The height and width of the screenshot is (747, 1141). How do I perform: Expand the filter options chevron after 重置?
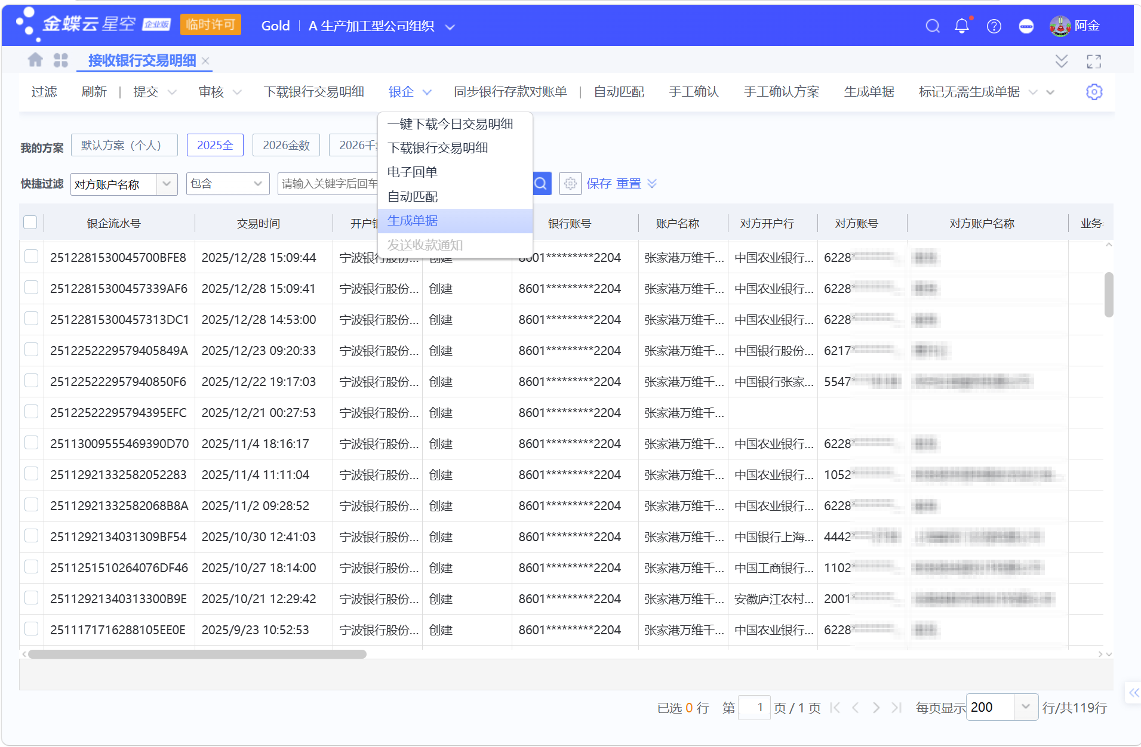(x=652, y=184)
